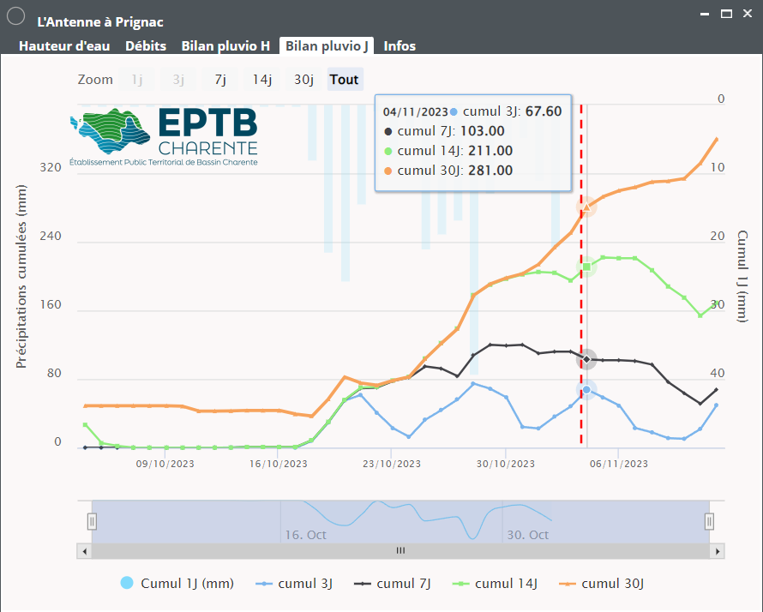Click the navigator scrollbar left arrow
This screenshot has height=612, width=763.
[85, 551]
